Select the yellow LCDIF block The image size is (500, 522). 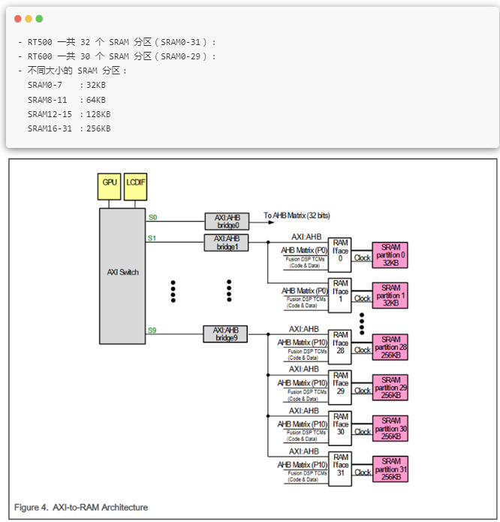tap(135, 186)
